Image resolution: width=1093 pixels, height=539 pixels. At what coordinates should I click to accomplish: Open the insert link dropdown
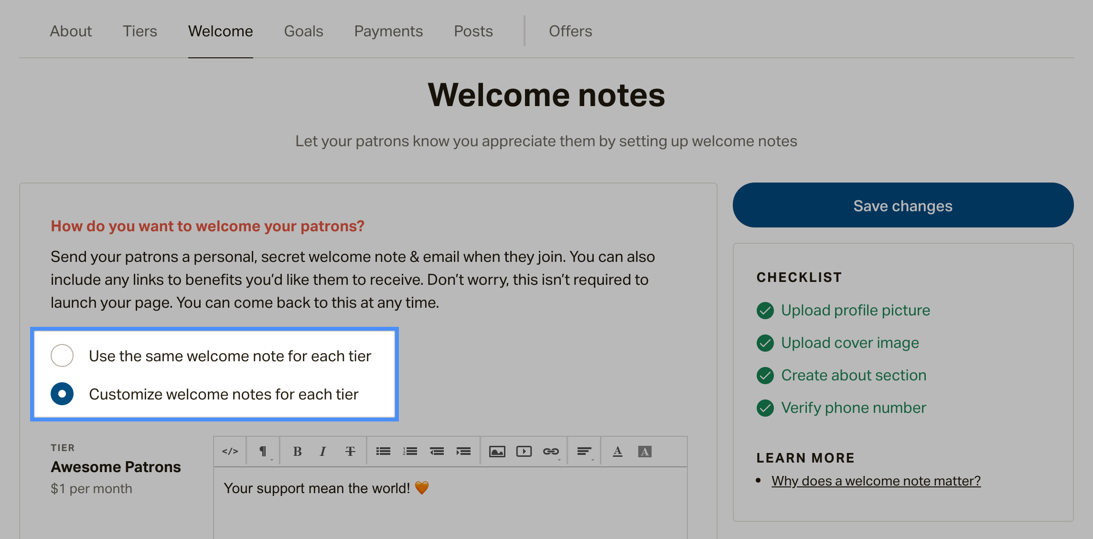(x=551, y=451)
